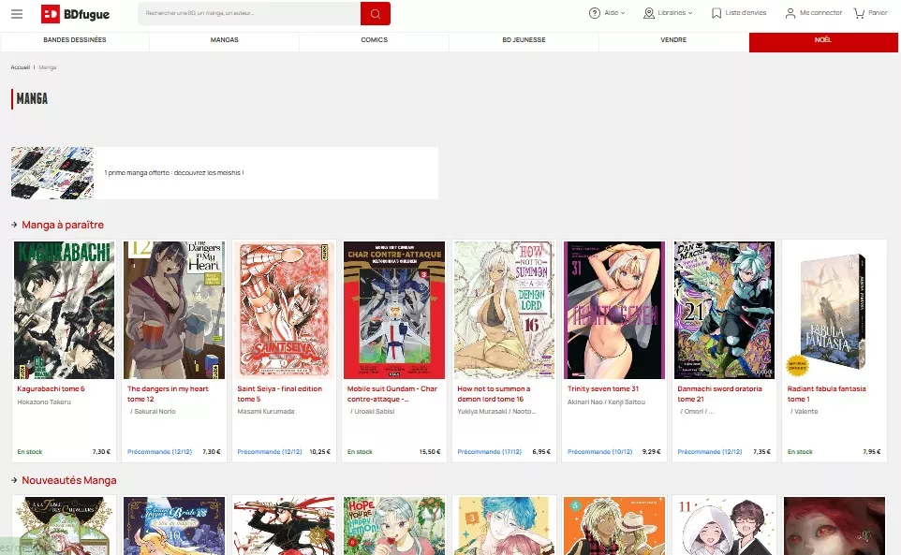Image resolution: width=901 pixels, height=555 pixels.
Task: Expand the Nouveautés Manga section arrow
Action: coord(13,480)
